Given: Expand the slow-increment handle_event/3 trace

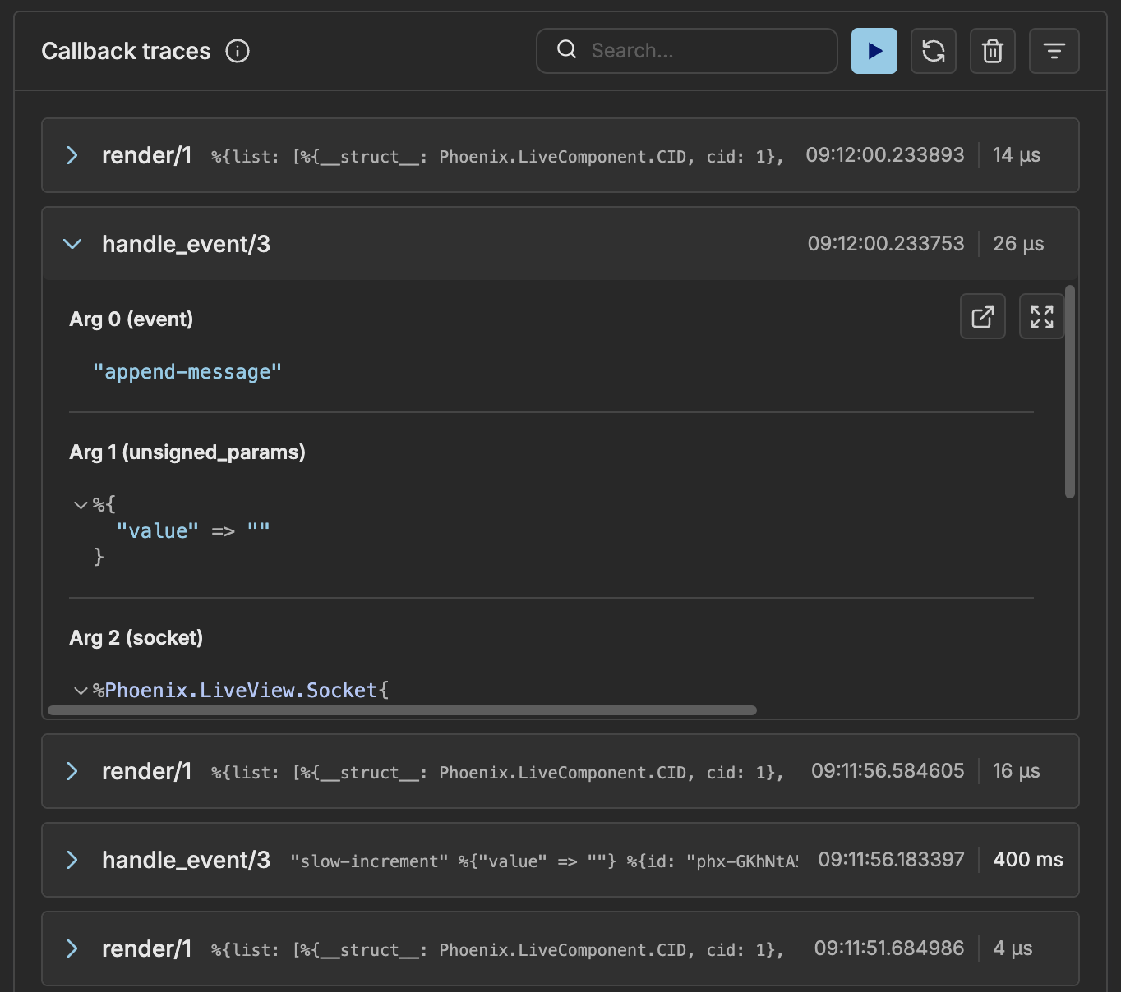Looking at the screenshot, I should 72,860.
